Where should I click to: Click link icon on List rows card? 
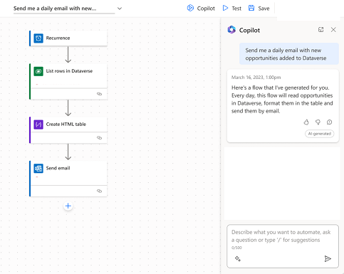[x=100, y=94]
